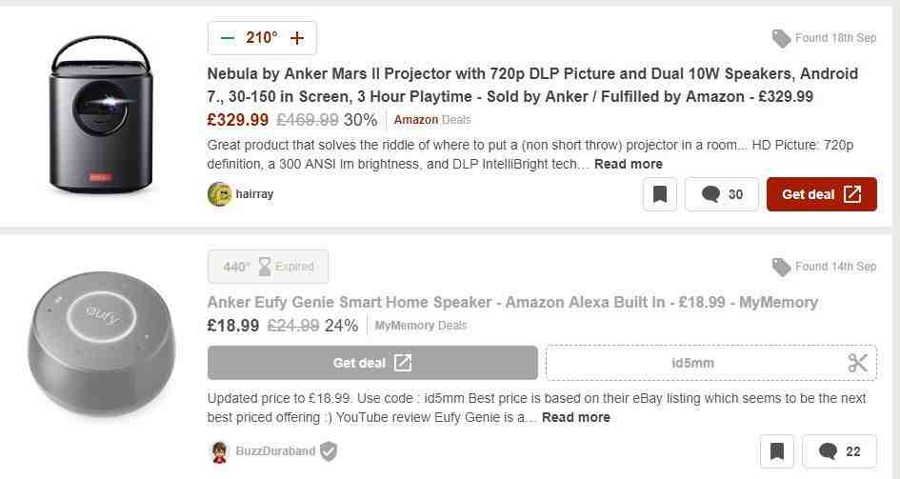
Task: Bookmark the Eufy Genie speaker deal
Action: (x=777, y=451)
